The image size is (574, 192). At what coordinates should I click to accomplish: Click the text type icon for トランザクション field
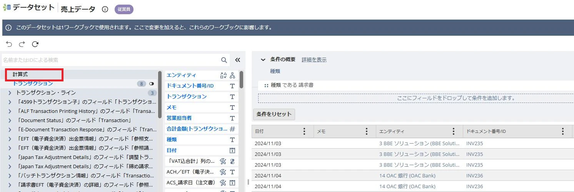tap(232, 97)
